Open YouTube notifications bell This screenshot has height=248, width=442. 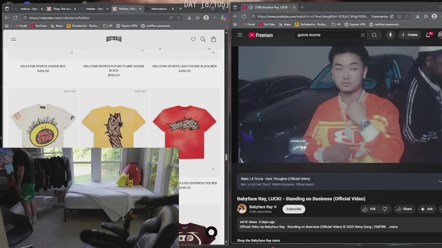pos(428,35)
